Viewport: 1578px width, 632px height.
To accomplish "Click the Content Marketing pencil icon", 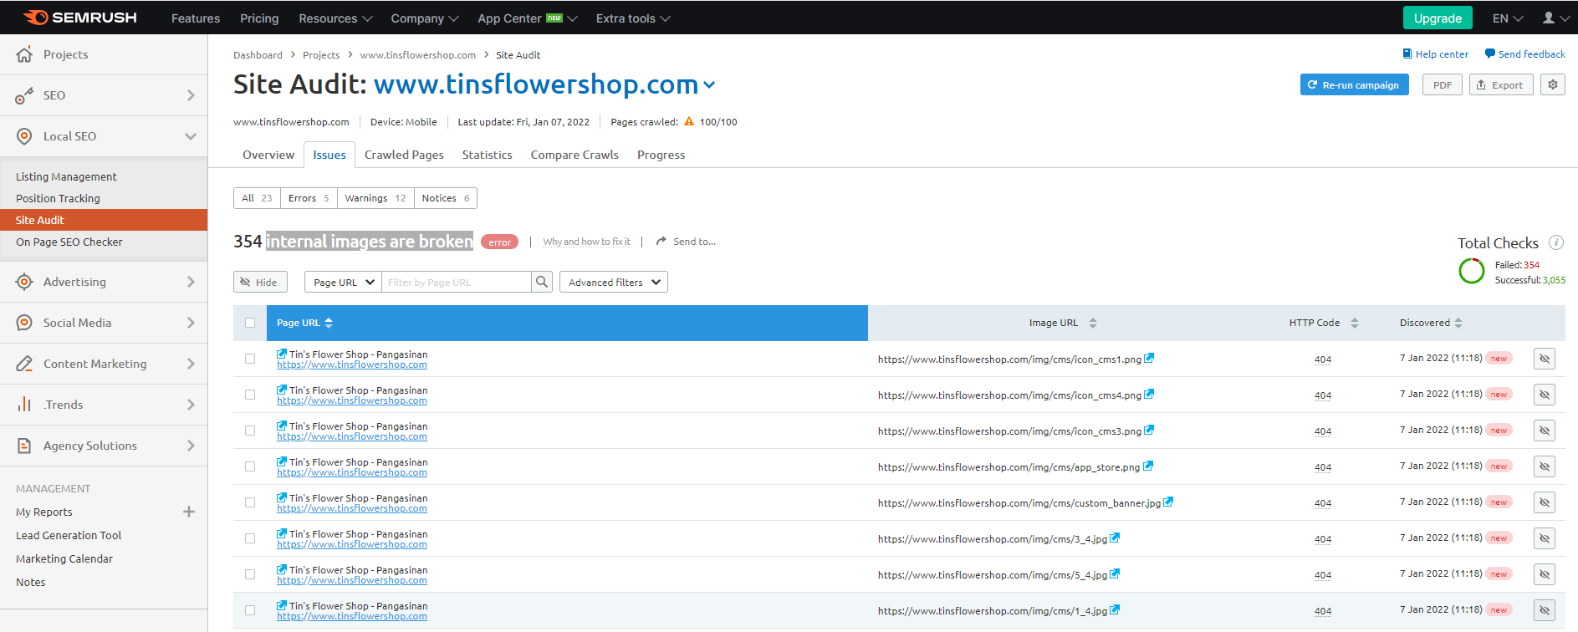I will click(24, 364).
